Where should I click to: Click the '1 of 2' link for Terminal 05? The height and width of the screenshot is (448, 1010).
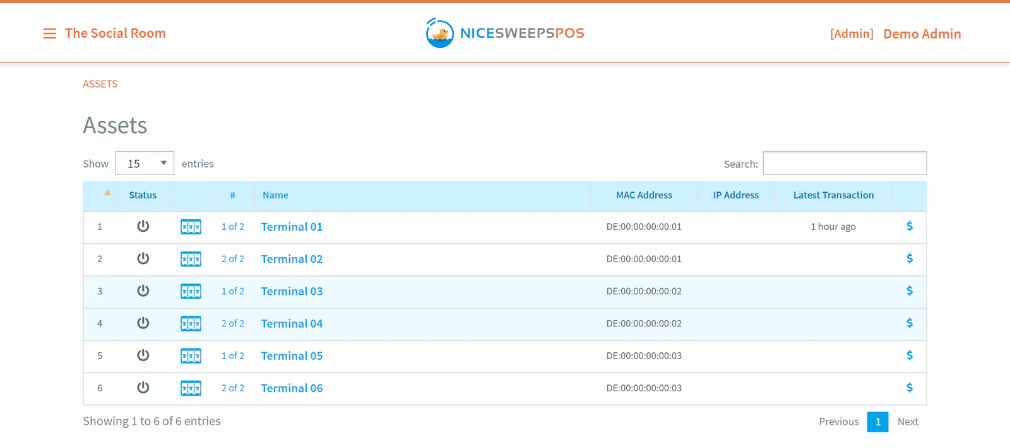[x=233, y=356]
